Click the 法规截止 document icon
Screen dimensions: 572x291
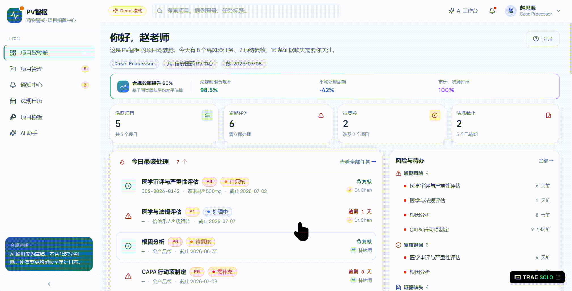[x=548, y=115]
